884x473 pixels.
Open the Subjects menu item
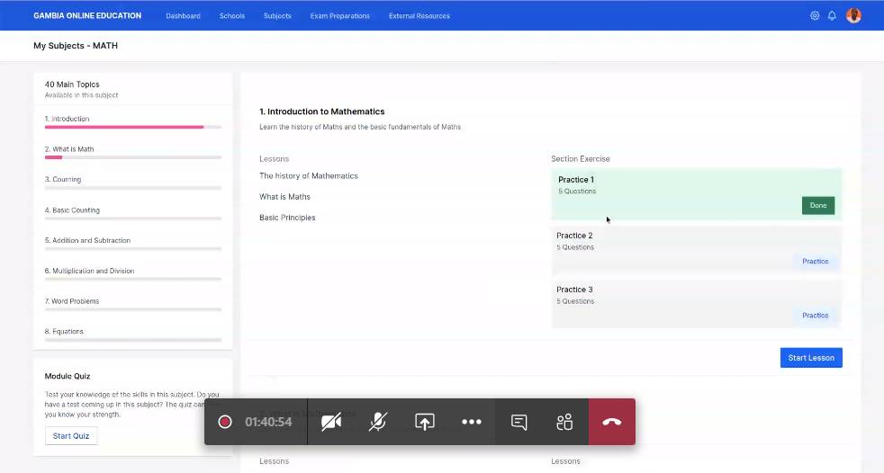coord(277,16)
